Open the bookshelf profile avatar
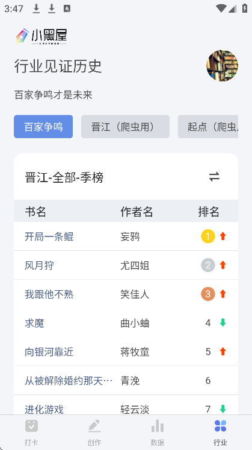This screenshot has width=252, height=450. click(223, 66)
